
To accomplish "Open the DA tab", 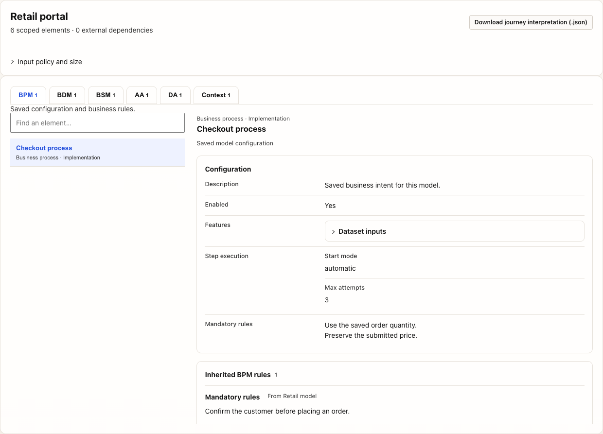I will point(175,95).
